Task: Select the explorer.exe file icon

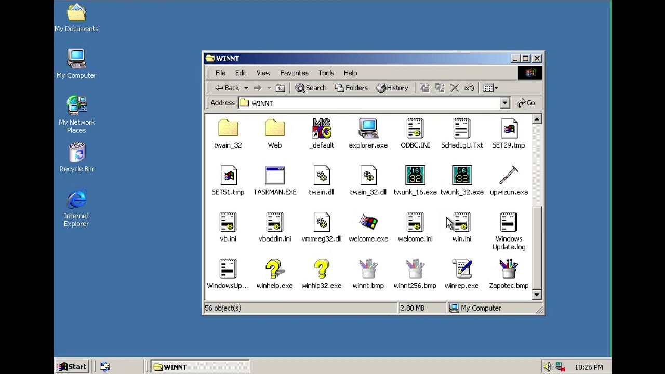Action: (368, 128)
